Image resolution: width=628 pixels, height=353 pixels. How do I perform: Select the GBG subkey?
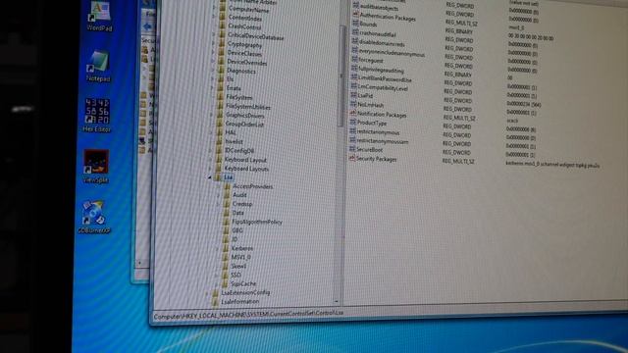[x=237, y=230]
